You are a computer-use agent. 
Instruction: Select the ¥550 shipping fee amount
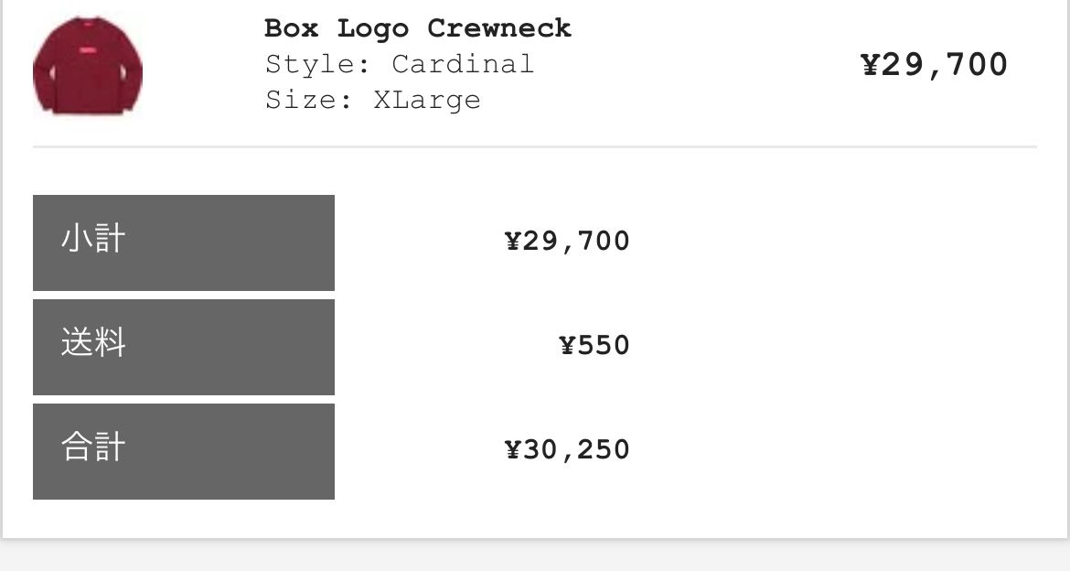(x=594, y=346)
